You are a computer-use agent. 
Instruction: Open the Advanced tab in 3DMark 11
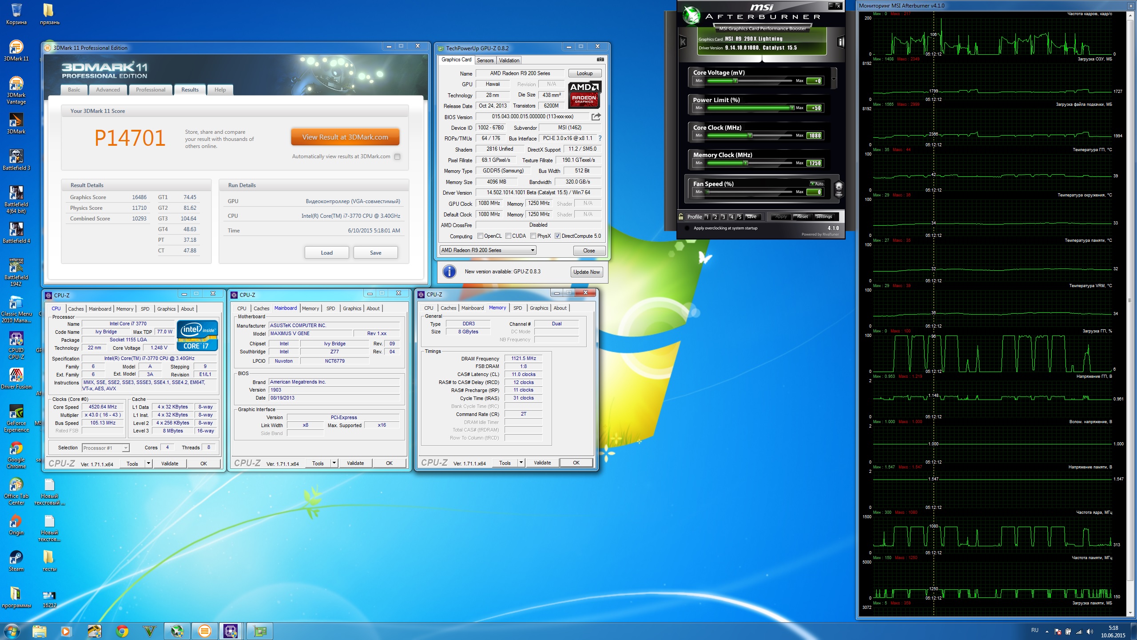coord(108,90)
